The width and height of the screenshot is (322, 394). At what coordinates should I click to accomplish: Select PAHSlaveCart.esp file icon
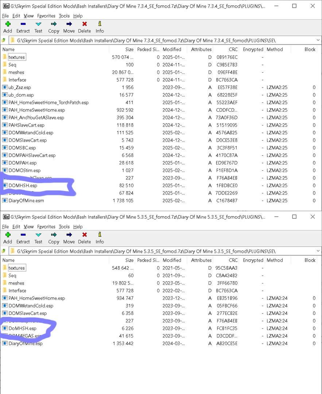click(5, 125)
